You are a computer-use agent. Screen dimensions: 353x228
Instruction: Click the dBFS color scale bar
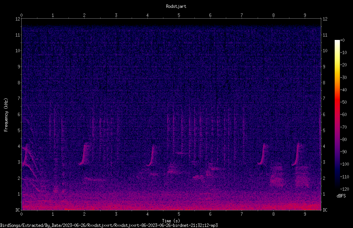pyautogui.click(x=337, y=114)
